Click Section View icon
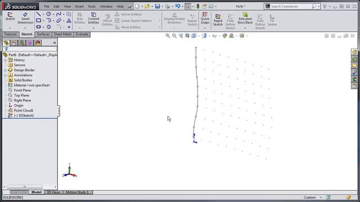Viewport: 360px width, 202px height. click(x=187, y=36)
